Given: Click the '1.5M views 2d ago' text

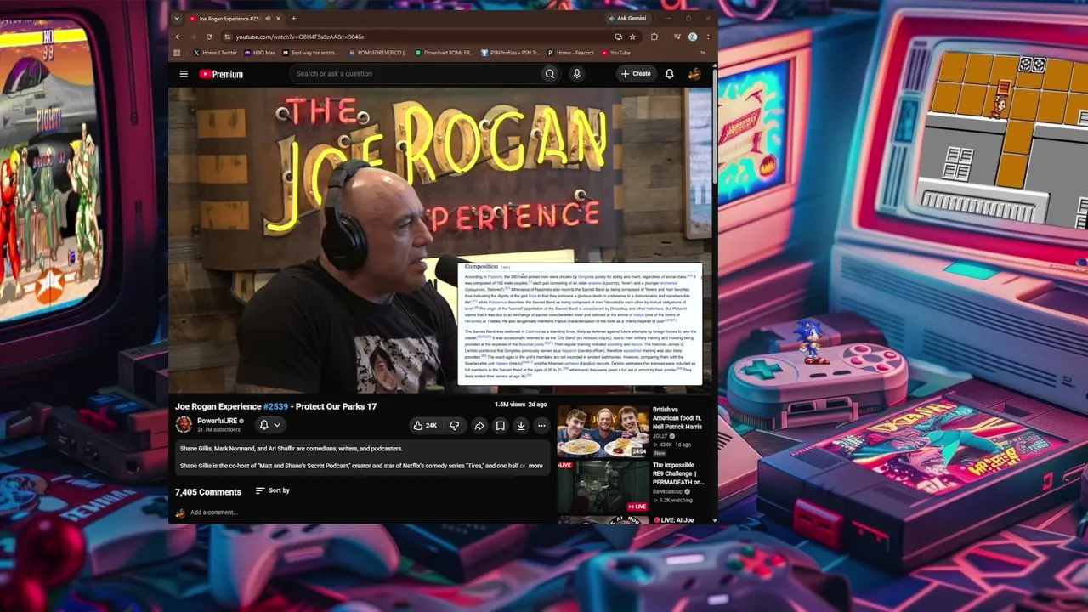Looking at the screenshot, I should pyautogui.click(x=520, y=405).
